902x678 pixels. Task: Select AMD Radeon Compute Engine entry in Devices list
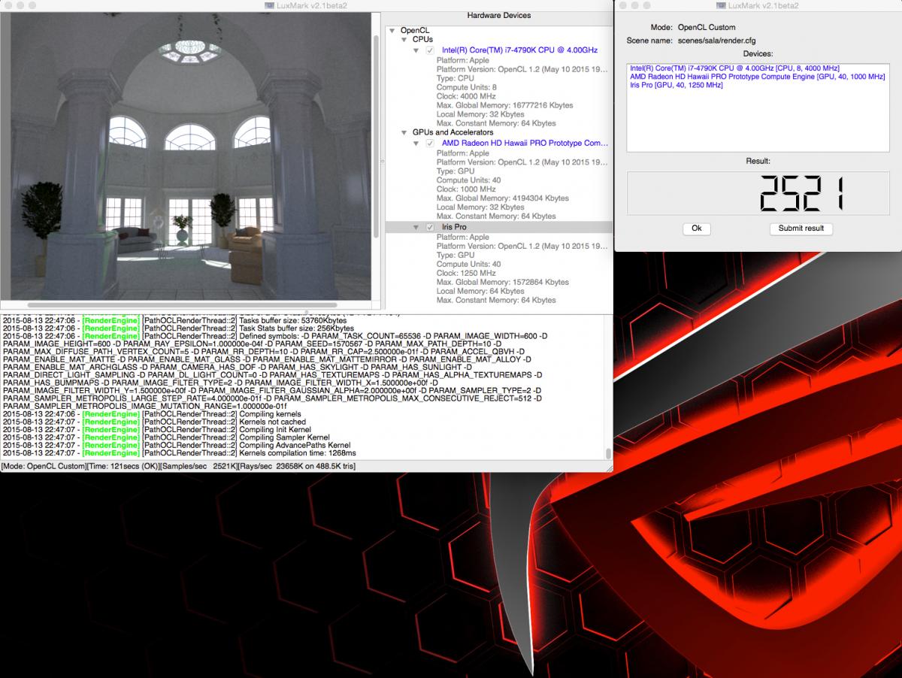[x=757, y=77]
